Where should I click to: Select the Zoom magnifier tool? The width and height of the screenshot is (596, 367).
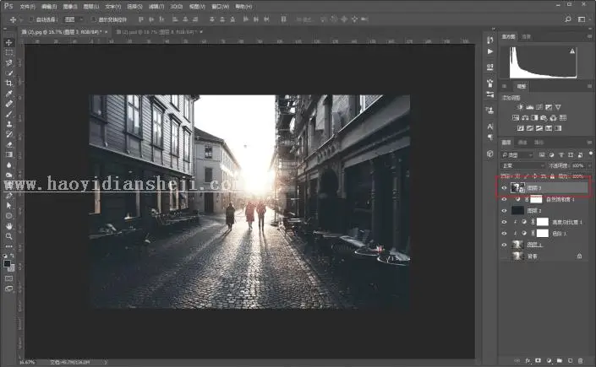(8, 236)
